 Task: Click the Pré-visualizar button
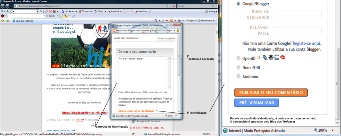[256, 102]
